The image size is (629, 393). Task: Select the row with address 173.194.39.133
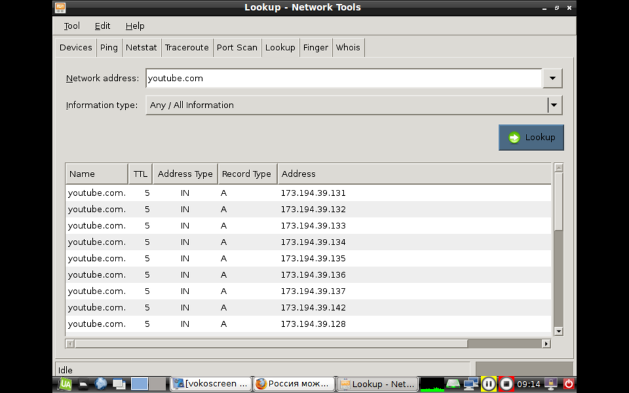(x=308, y=226)
